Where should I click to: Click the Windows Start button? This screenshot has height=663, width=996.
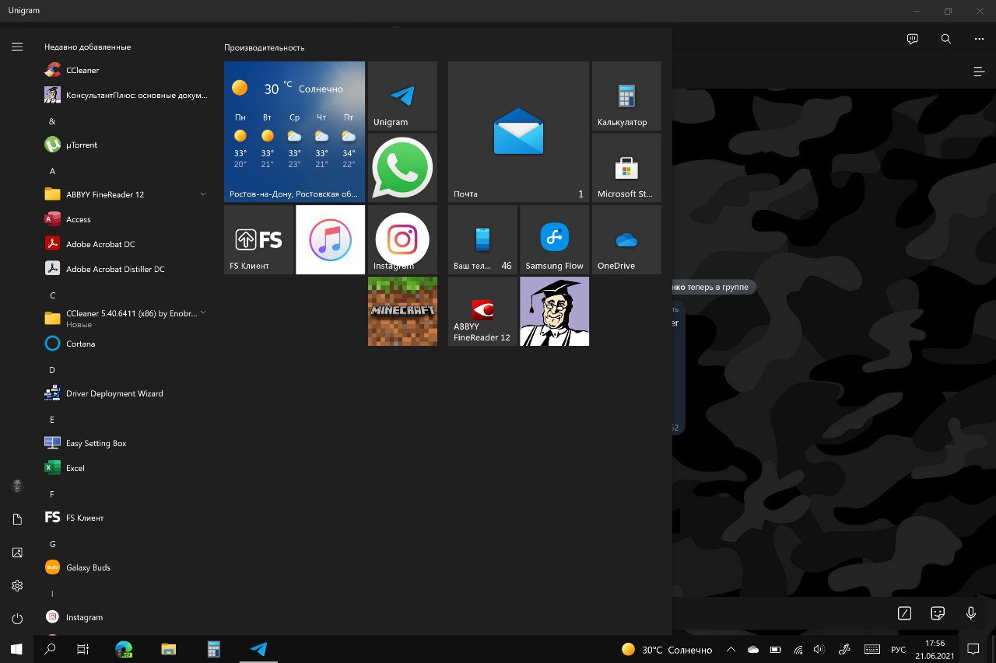pos(16,649)
